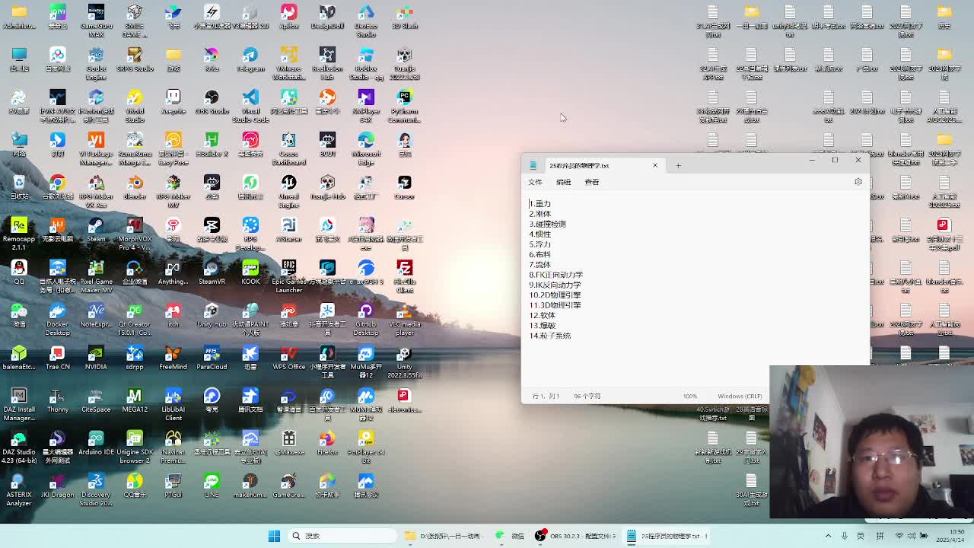The width and height of the screenshot is (974, 548).
Task: Select the DesignDoll desktop icon
Action: [327, 17]
